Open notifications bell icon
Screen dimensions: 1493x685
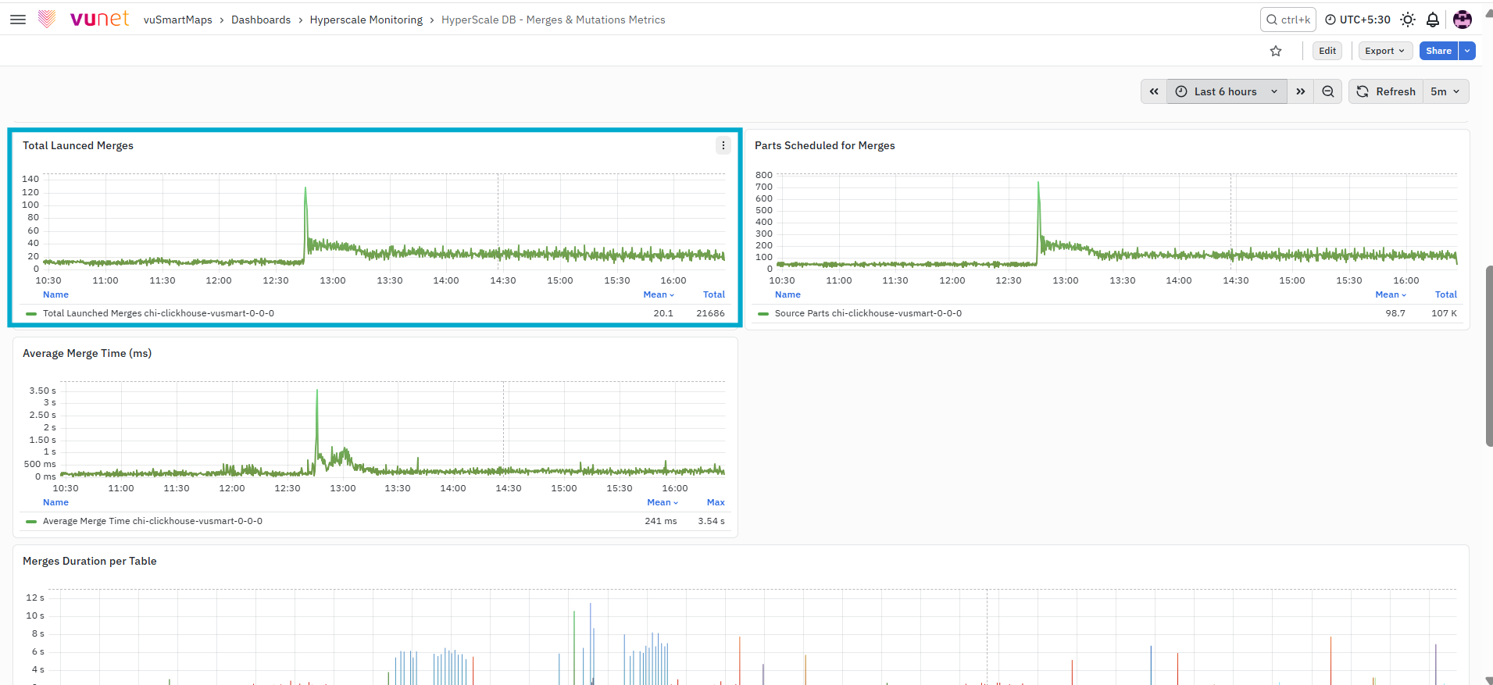point(1433,20)
